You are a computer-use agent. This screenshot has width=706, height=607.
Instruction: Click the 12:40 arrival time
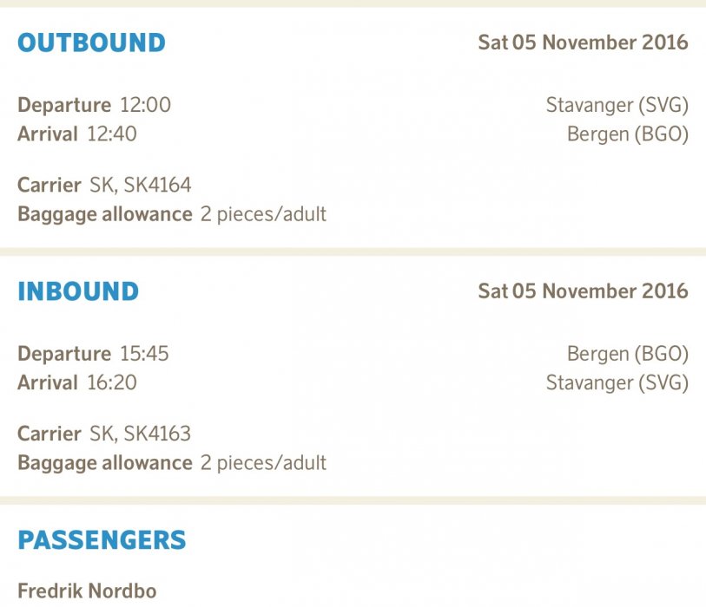click(111, 134)
